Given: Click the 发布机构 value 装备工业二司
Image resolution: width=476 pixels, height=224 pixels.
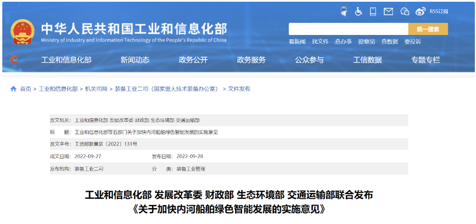Looking at the screenshot, I should click(x=89, y=169).
